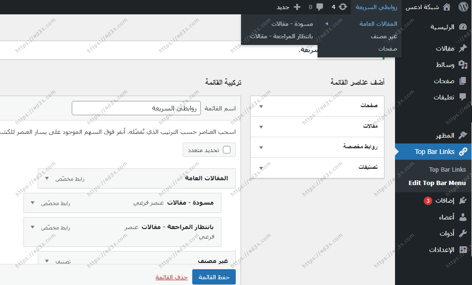Open the الإعدادات sidebar menu label
Image resolution: width=472 pixels, height=285 pixels.
(x=441, y=250)
